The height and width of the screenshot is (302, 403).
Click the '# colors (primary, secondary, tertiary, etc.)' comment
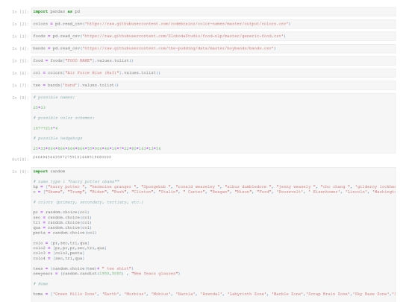pos(88,202)
